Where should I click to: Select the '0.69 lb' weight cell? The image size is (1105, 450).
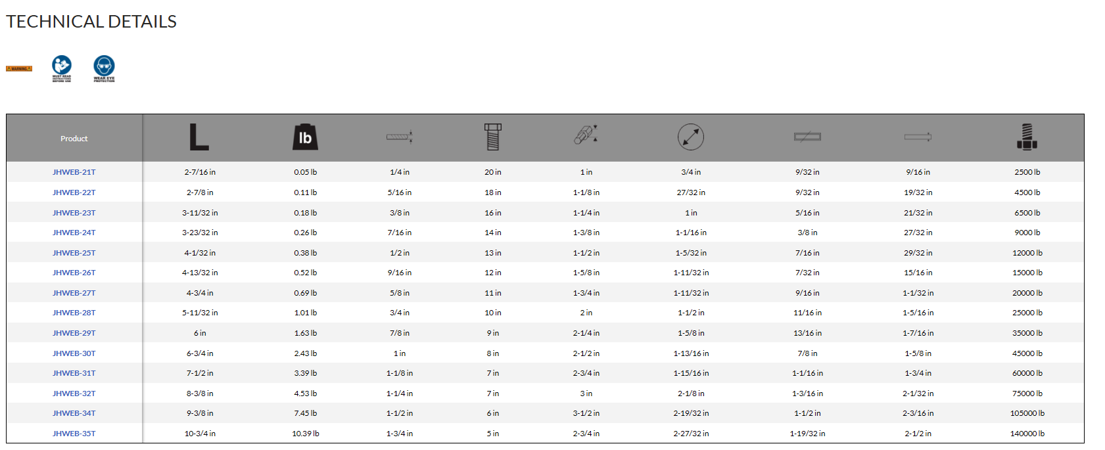point(305,293)
